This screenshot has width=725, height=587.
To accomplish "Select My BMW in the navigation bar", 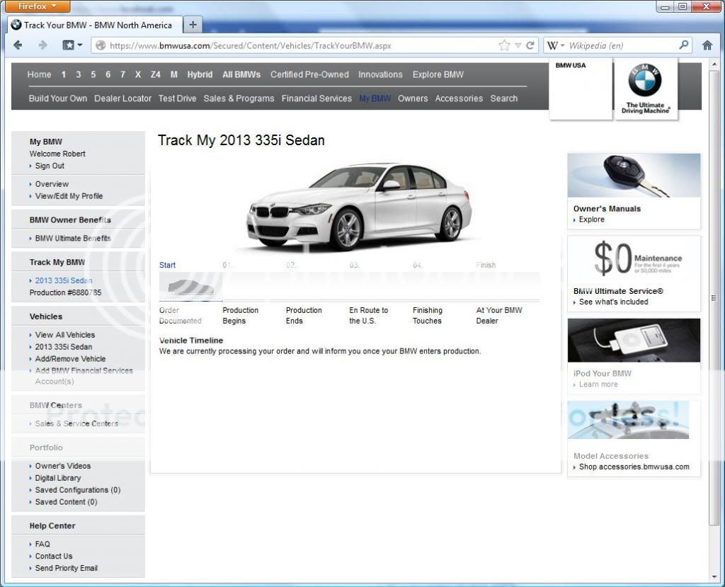I will [x=375, y=98].
